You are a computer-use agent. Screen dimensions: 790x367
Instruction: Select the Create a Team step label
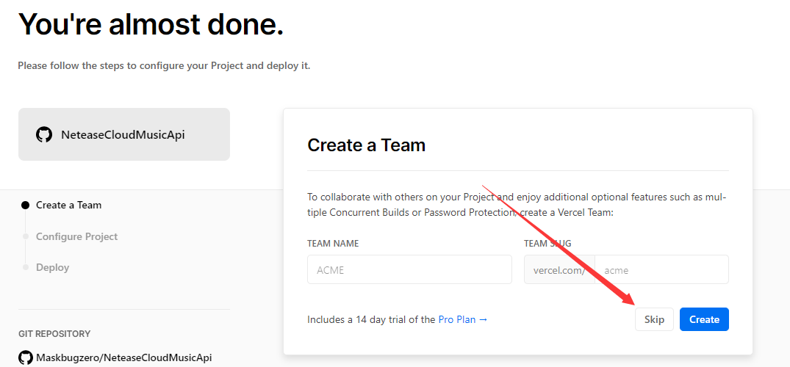tap(68, 206)
